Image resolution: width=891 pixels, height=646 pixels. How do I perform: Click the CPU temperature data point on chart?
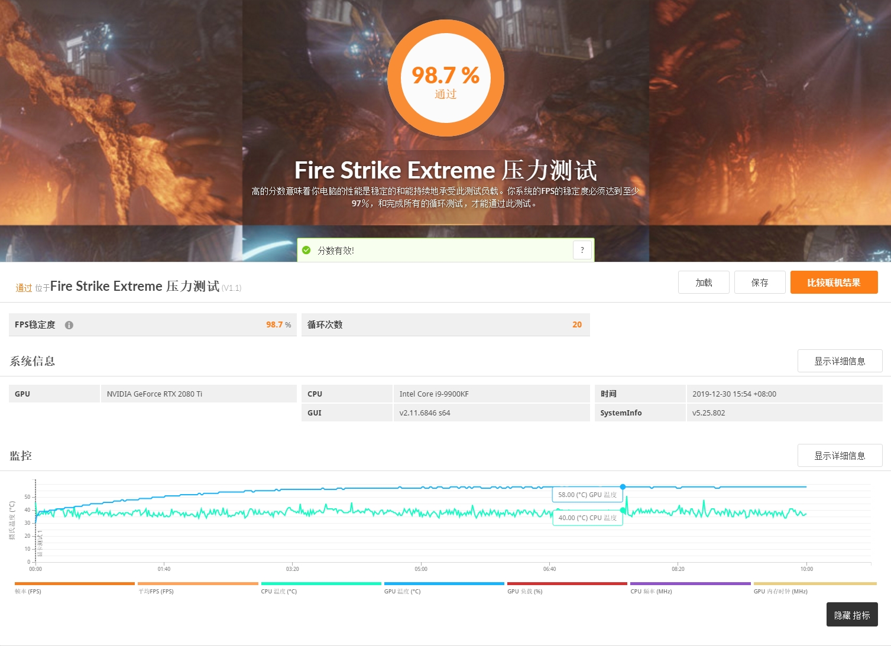(x=623, y=510)
